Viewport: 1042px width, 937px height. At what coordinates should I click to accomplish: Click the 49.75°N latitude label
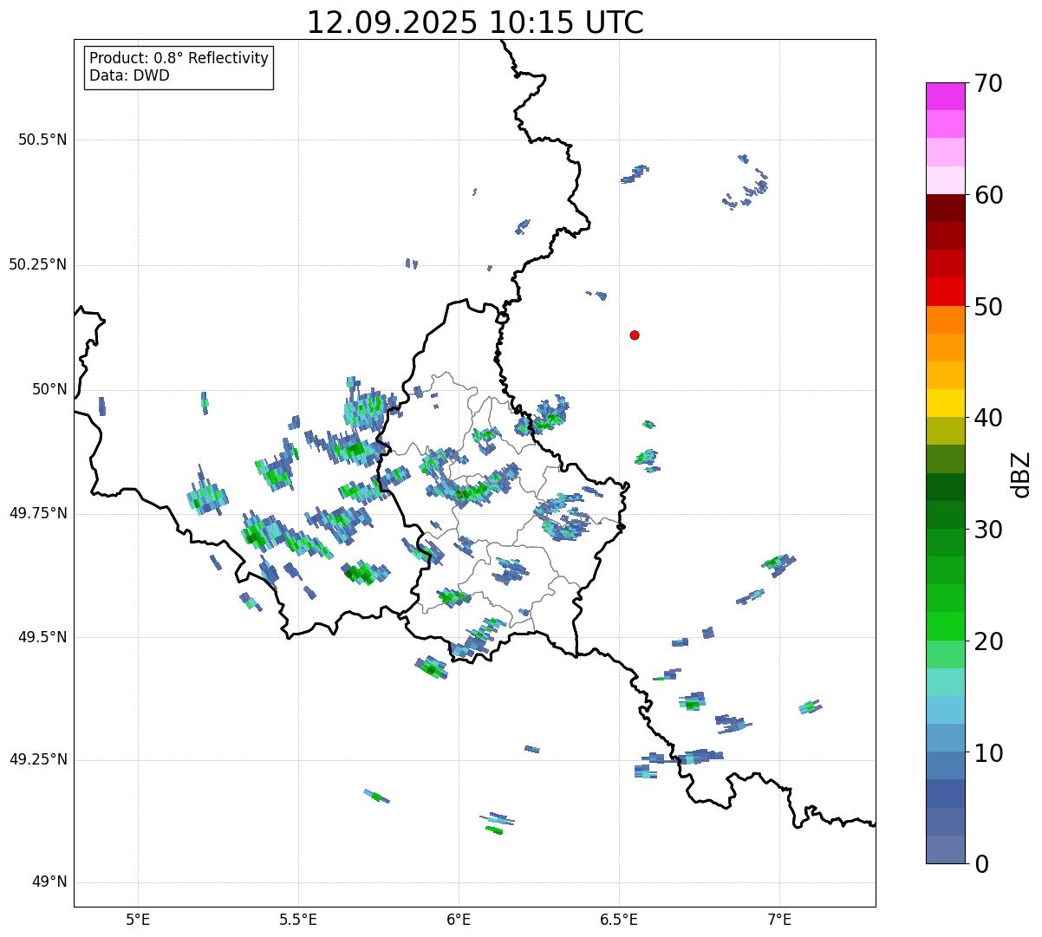pyautogui.click(x=37, y=513)
